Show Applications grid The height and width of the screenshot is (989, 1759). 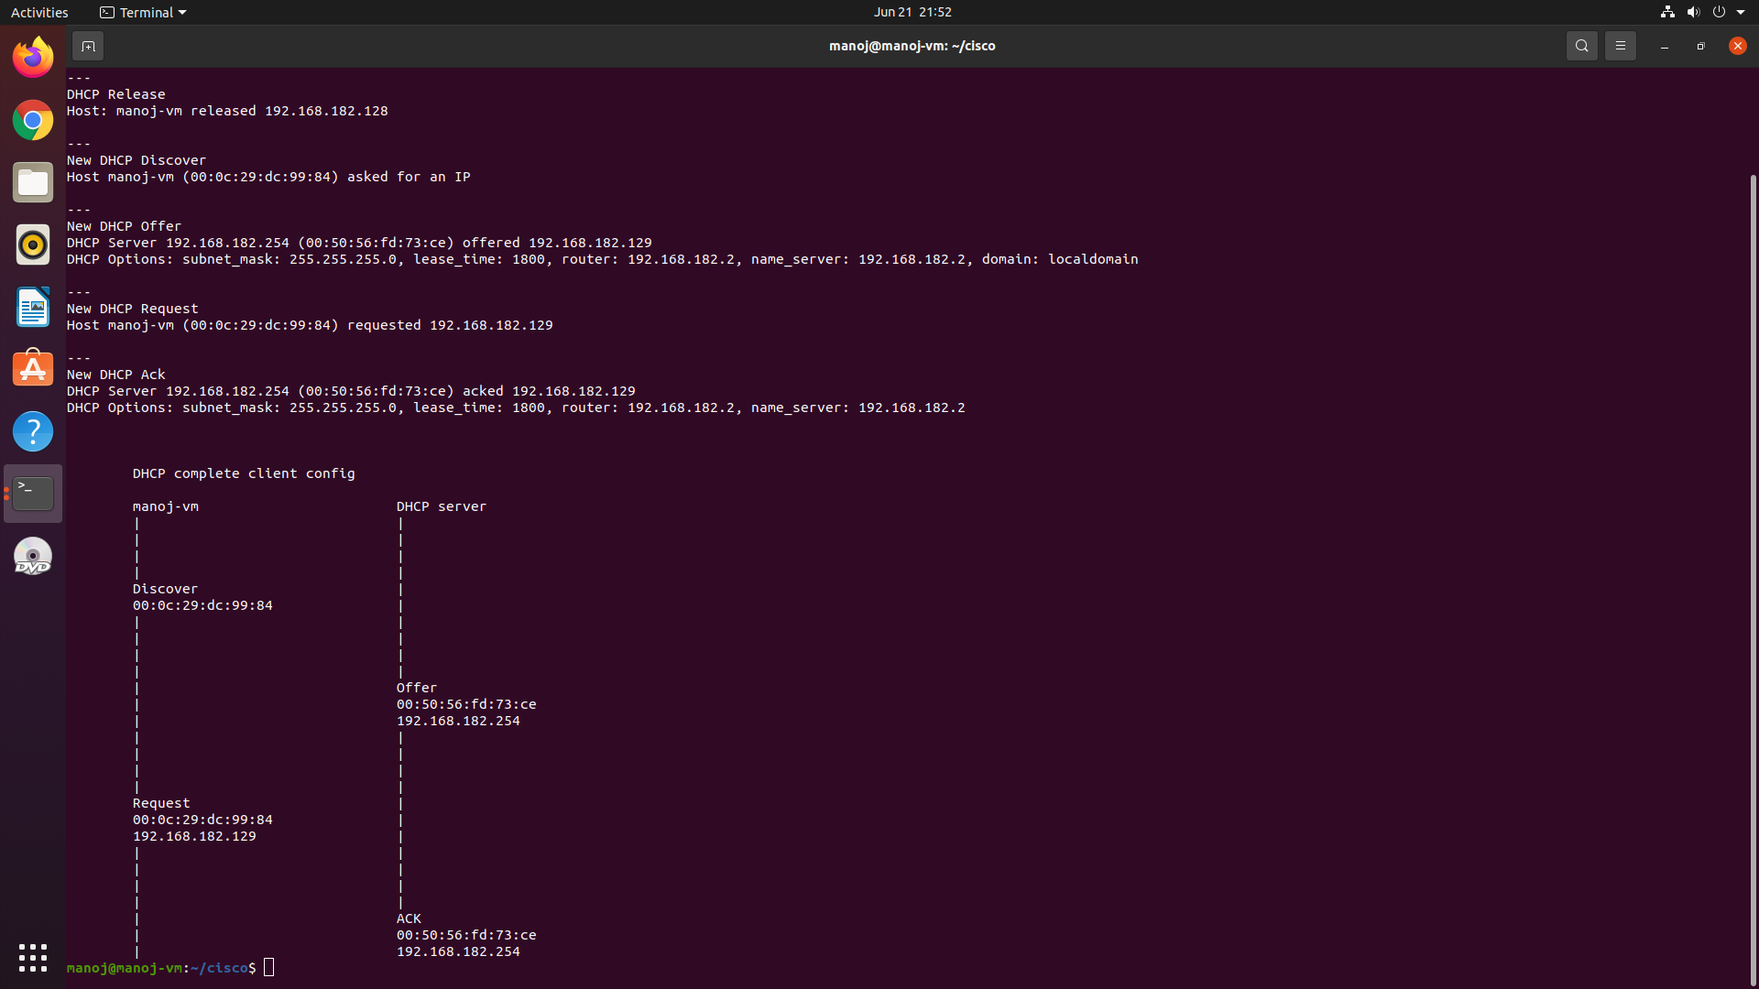(32, 957)
